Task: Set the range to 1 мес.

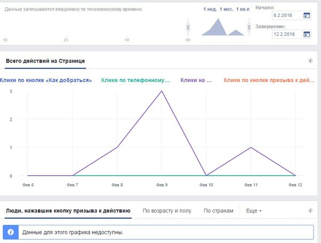Action: point(225,10)
